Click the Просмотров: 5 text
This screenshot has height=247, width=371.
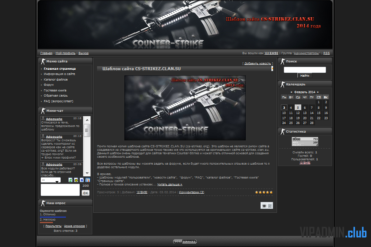[108, 192]
